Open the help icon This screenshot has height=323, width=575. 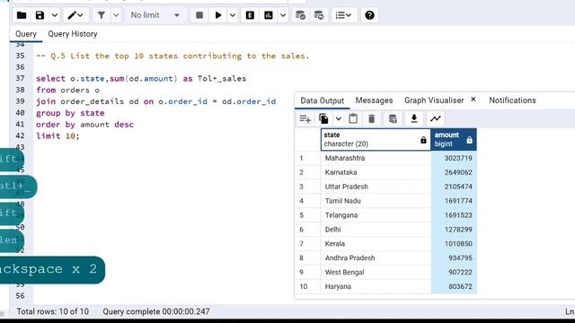point(369,15)
